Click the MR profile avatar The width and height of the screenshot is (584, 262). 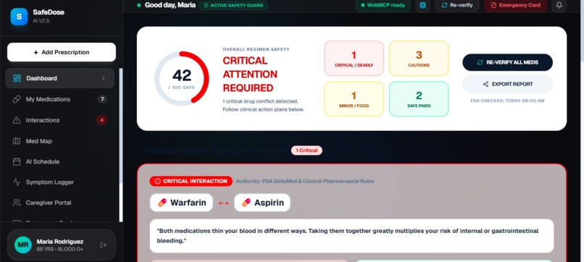point(23,245)
